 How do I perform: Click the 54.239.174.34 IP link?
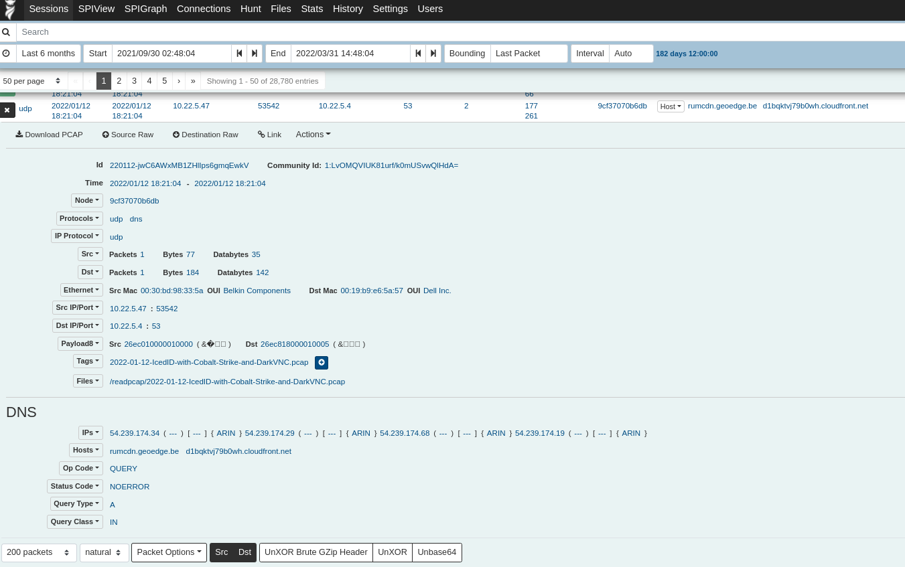coord(135,433)
